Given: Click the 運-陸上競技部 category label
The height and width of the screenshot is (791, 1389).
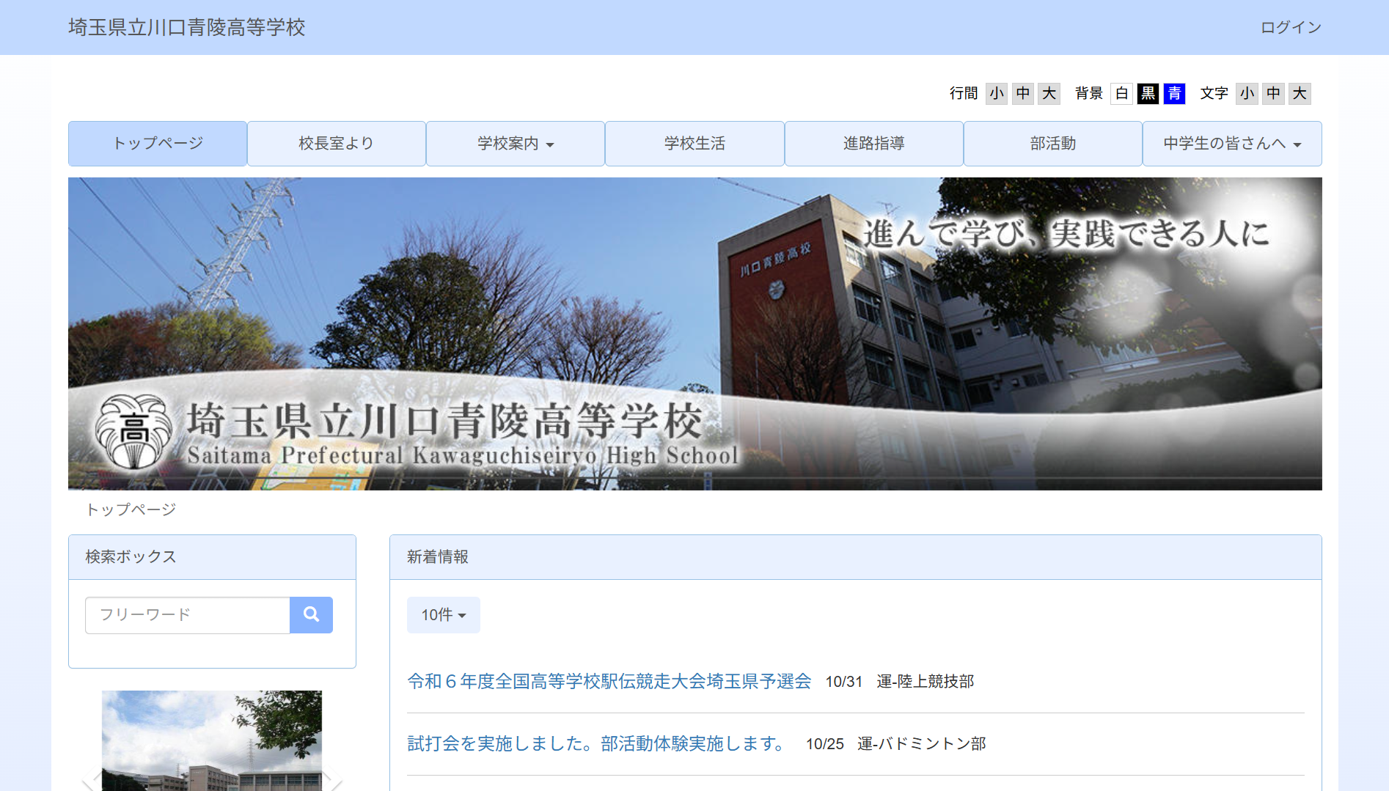Looking at the screenshot, I should [926, 681].
